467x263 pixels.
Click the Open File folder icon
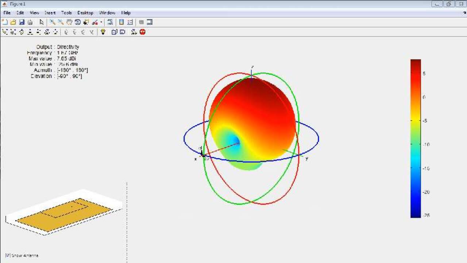[13, 22]
